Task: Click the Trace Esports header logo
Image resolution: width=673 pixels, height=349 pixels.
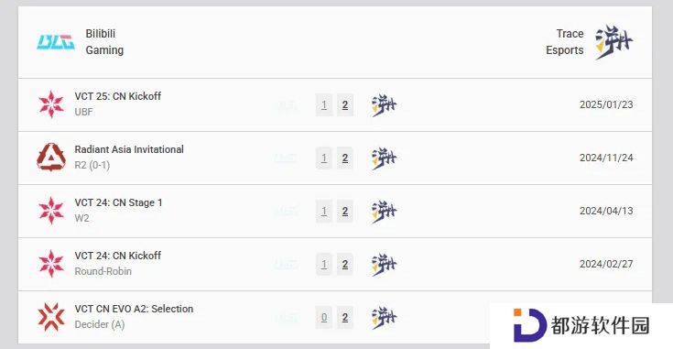Action: pos(613,42)
